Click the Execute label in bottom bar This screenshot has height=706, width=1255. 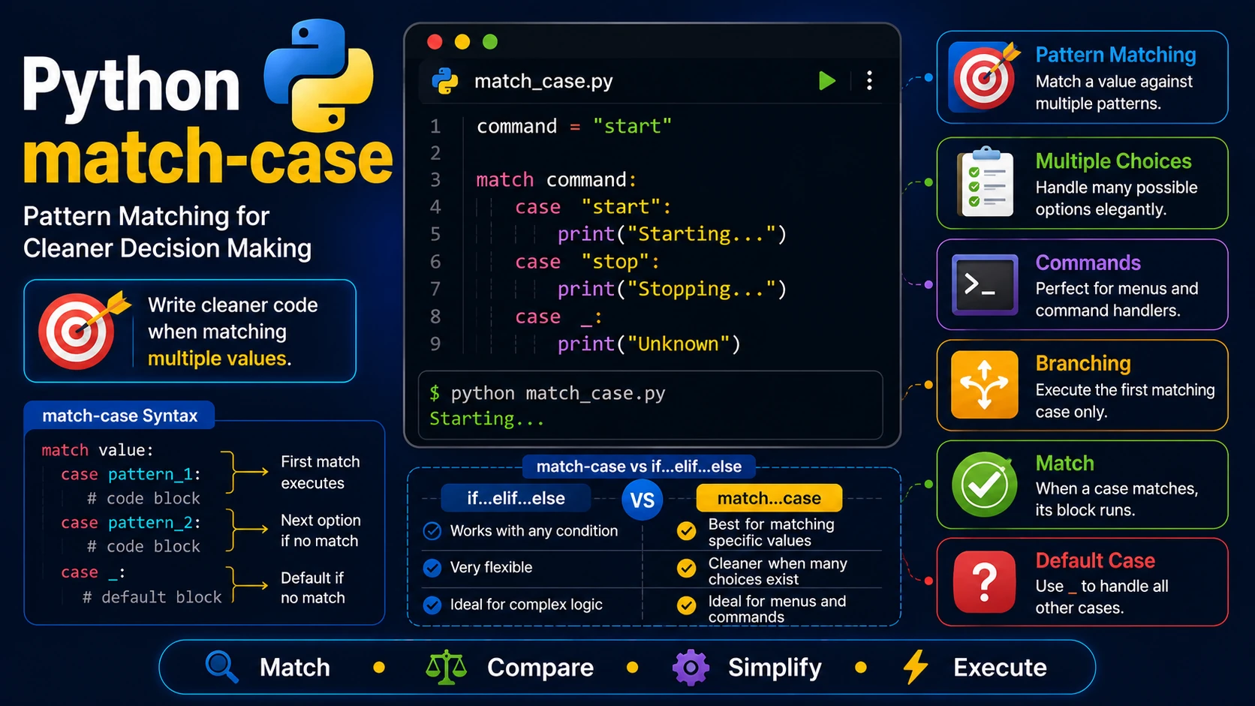tap(1000, 667)
